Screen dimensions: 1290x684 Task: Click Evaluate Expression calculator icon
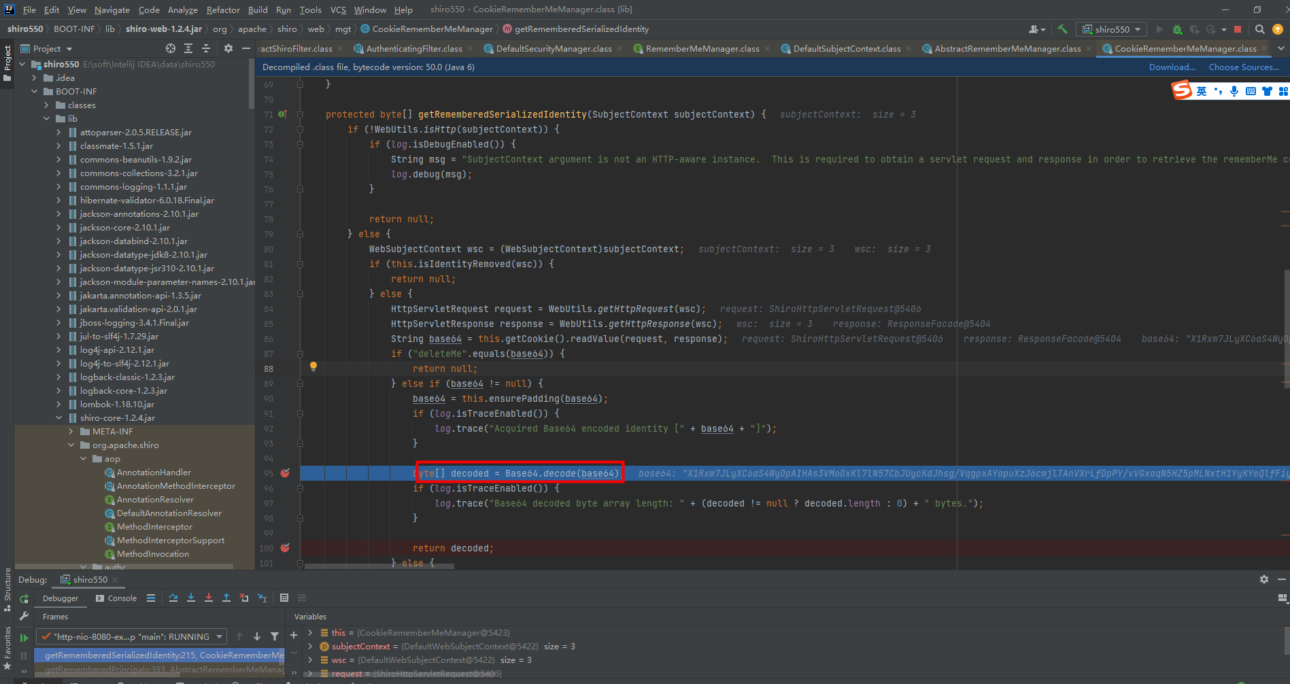pos(284,598)
